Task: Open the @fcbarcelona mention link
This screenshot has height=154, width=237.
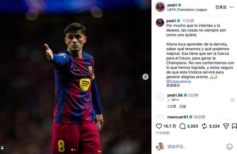Action: [179, 81]
